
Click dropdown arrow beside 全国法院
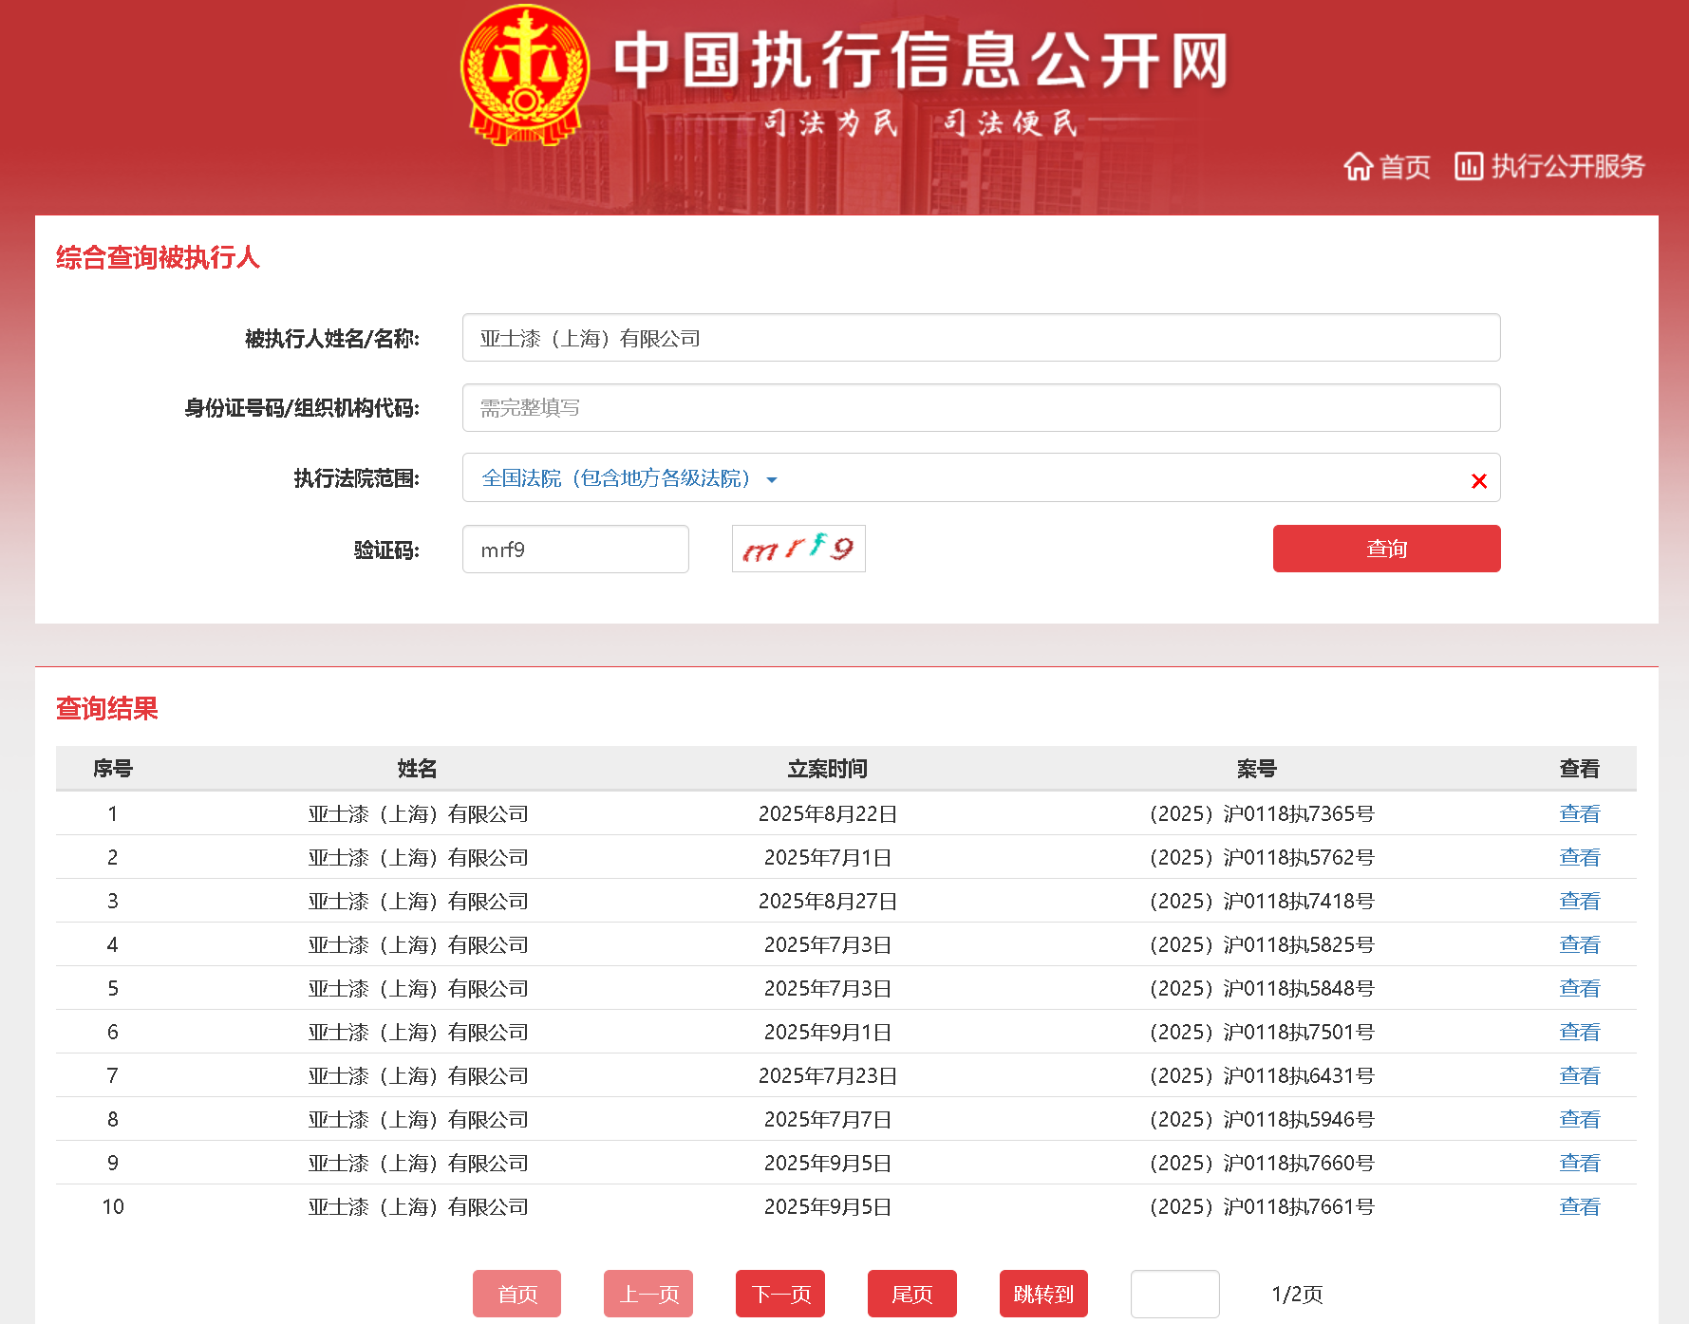772,480
